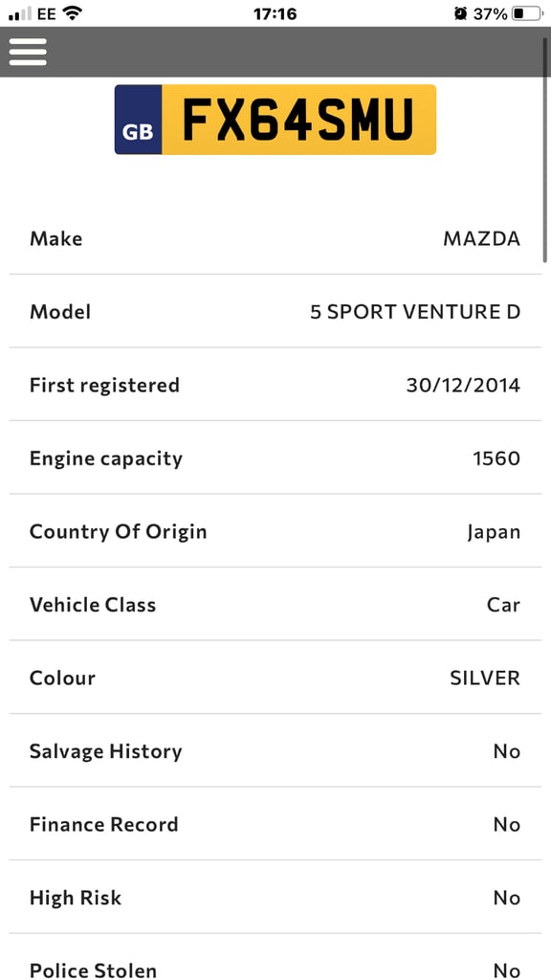Tap the FX64SMU number plate

(275, 120)
